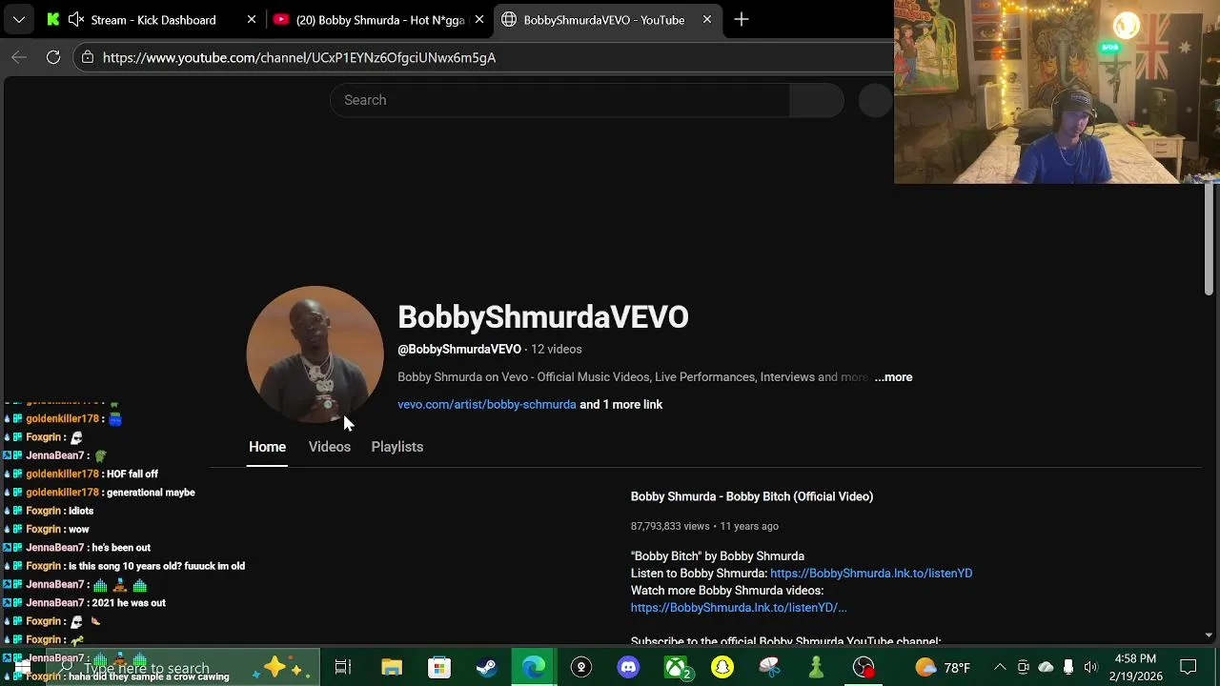Click chat message 'generational maybe'
The width and height of the screenshot is (1220, 686).
point(151,493)
